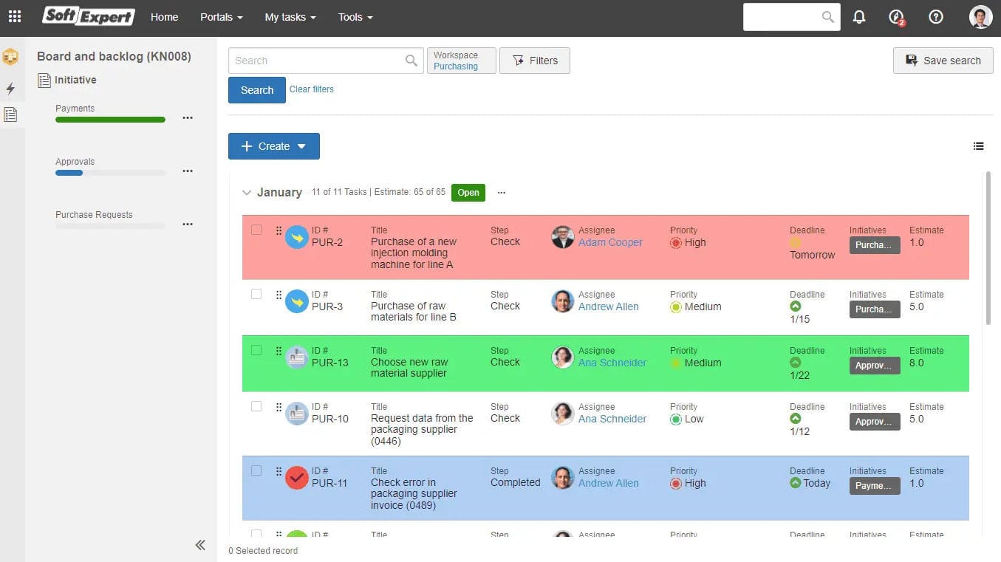Click the Home menu item
The height and width of the screenshot is (562, 1001).
tap(164, 16)
